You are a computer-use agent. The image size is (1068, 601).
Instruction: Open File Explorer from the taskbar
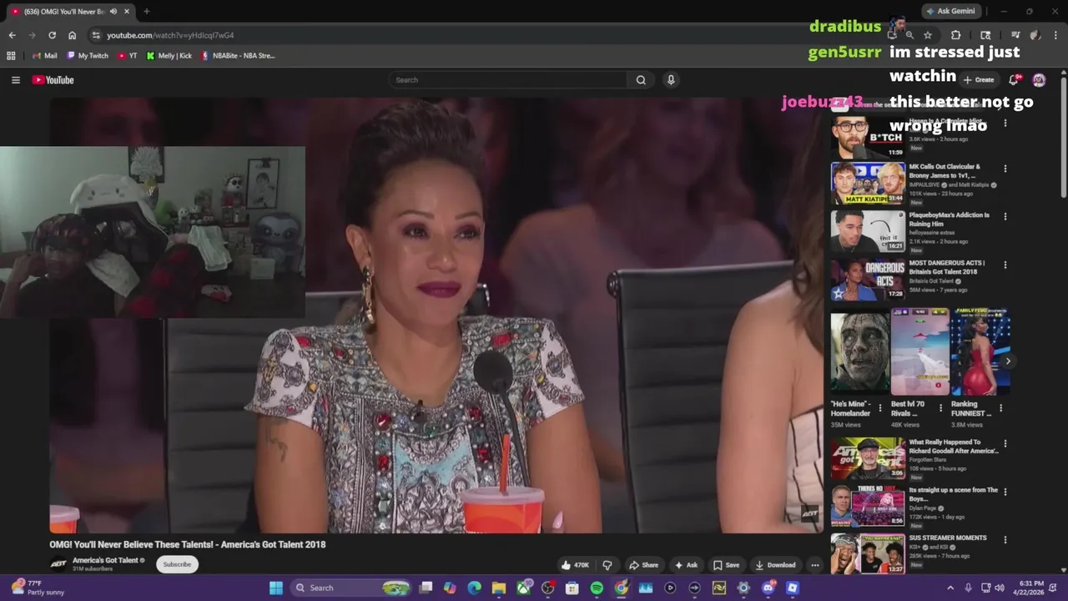(499, 588)
